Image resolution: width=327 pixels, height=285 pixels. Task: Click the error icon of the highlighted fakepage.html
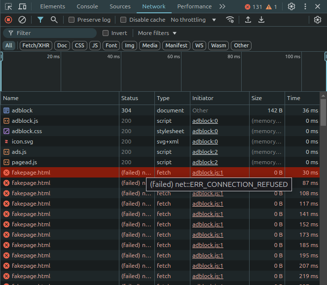pyautogui.click(x=6, y=173)
